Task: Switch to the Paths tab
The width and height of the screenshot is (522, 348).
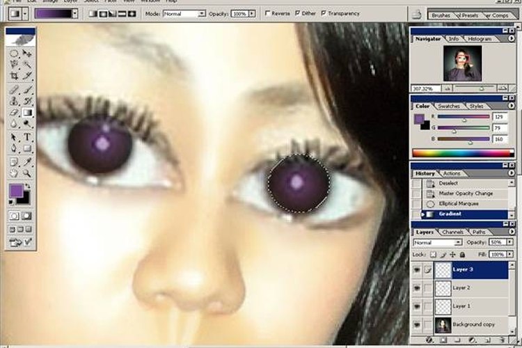Action: tap(479, 232)
